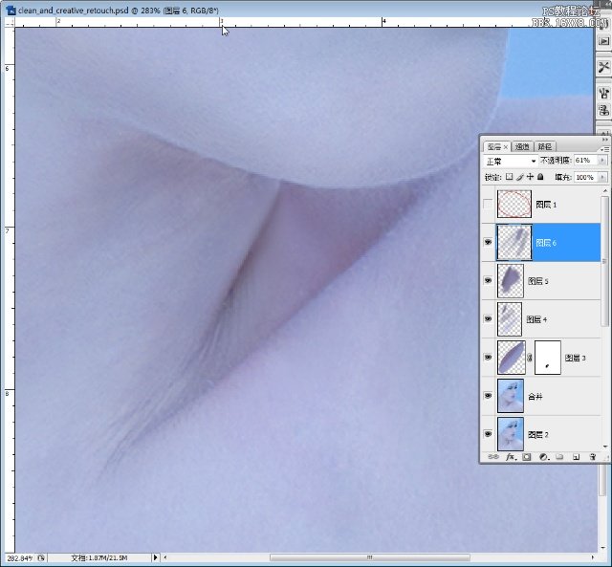Click the Photoshop document icon in title bar
Viewport: 612px width, 567px height.
pyautogui.click(x=11, y=11)
